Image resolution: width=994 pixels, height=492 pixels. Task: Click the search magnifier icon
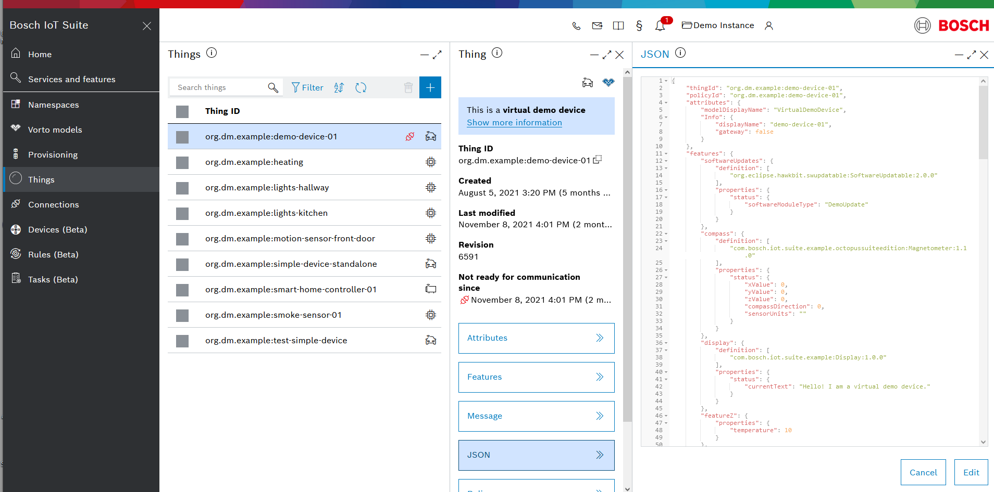tap(273, 87)
